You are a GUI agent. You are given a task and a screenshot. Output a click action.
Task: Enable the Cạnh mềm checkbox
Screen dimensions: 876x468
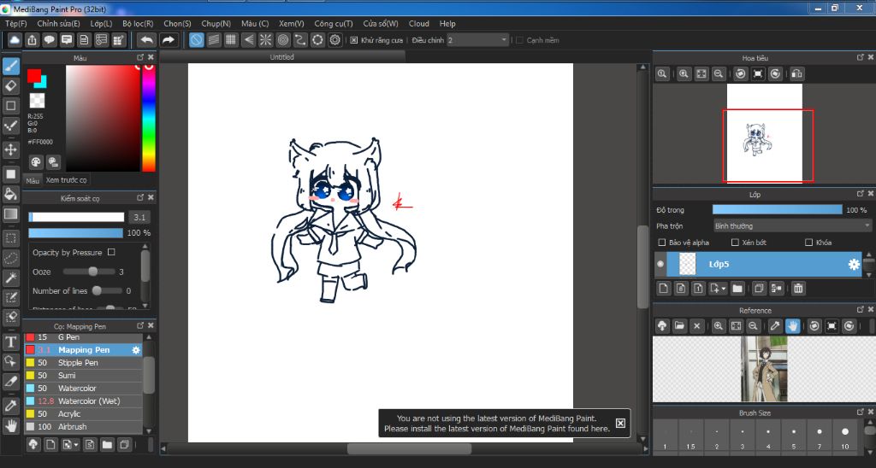(519, 40)
